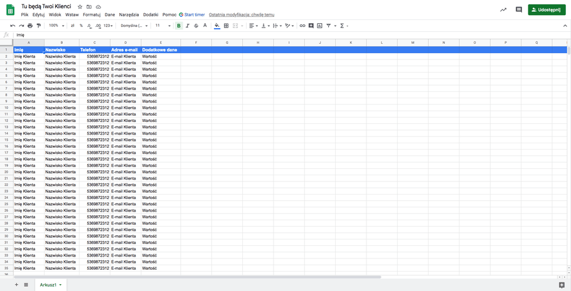
Task: Toggle strikethrough formatting
Action: [x=196, y=26]
